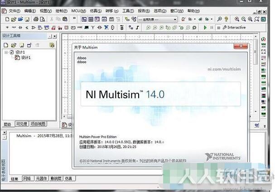Close the Design Toolbox panel

pos(55,36)
